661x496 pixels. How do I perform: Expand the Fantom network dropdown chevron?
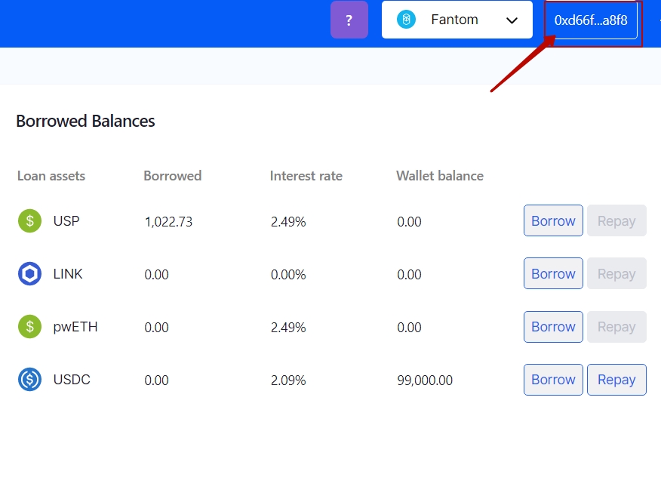pyautogui.click(x=512, y=20)
